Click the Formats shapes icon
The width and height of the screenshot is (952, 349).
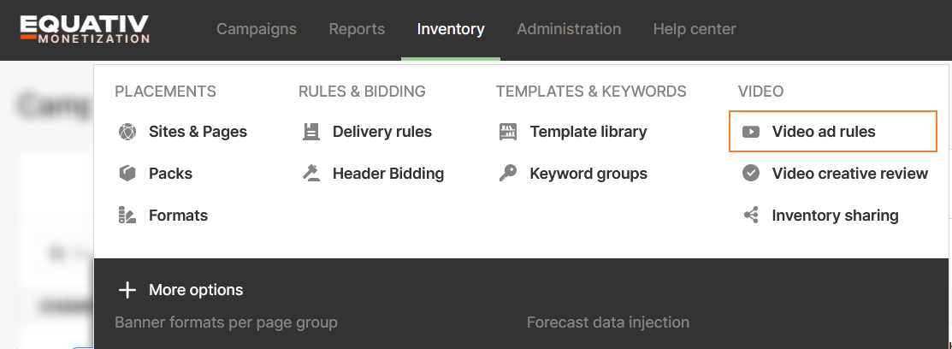click(x=127, y=216)
